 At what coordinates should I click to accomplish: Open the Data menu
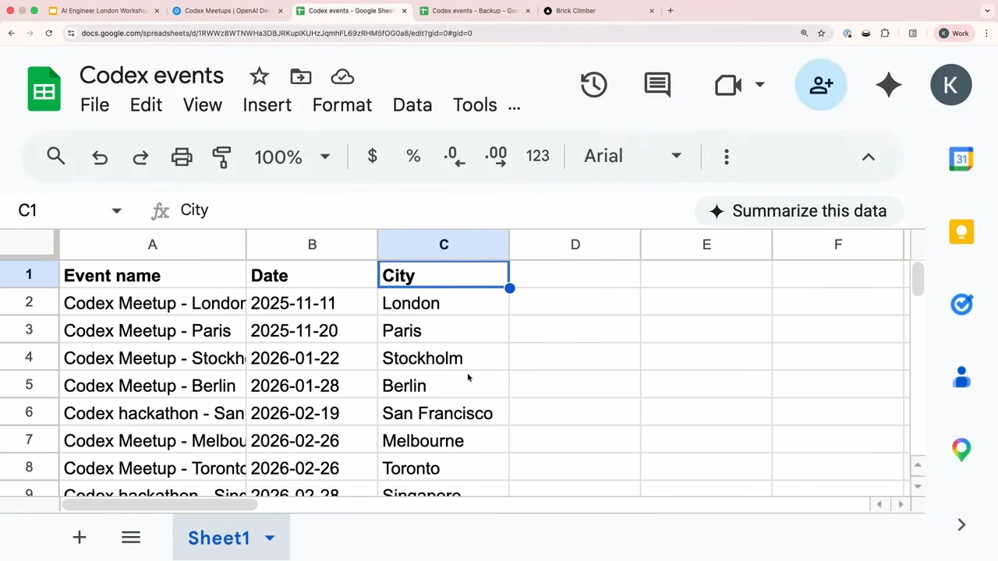pos(412,105)
